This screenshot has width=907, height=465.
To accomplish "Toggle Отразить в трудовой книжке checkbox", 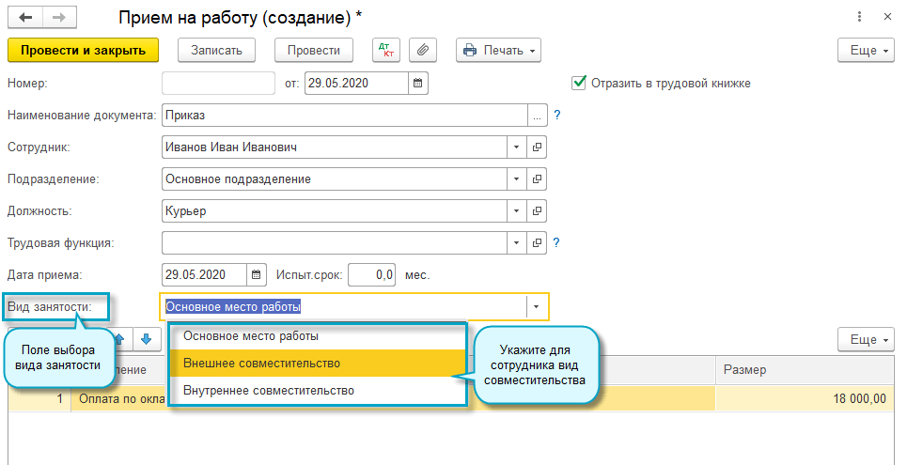I will [579, 83].
